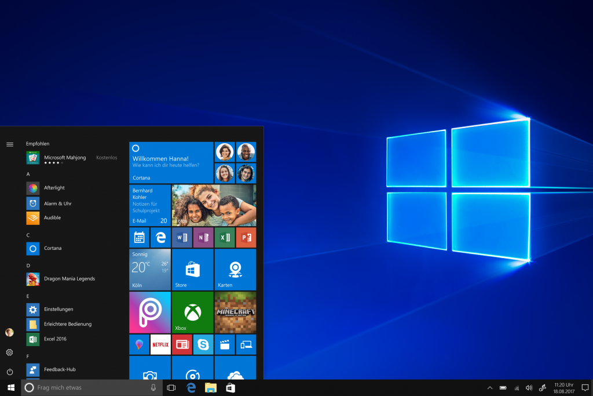Open the Store tile
Image resolution: width=593 pixels, height=396 pixels.
tap(192, 270)
